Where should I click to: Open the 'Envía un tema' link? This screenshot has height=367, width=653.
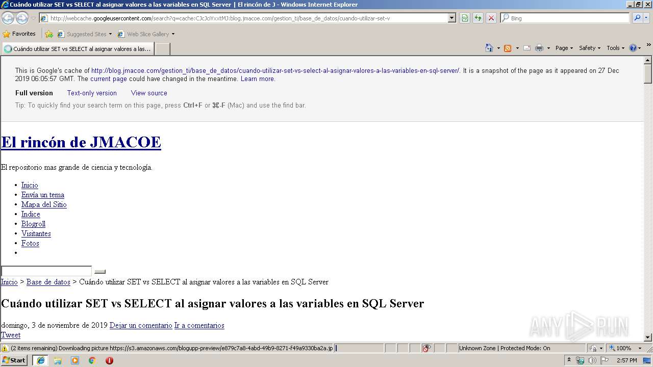43,195
